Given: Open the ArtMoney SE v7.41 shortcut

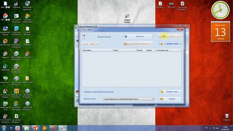Looking at the screenshot, I should (5, 106).
